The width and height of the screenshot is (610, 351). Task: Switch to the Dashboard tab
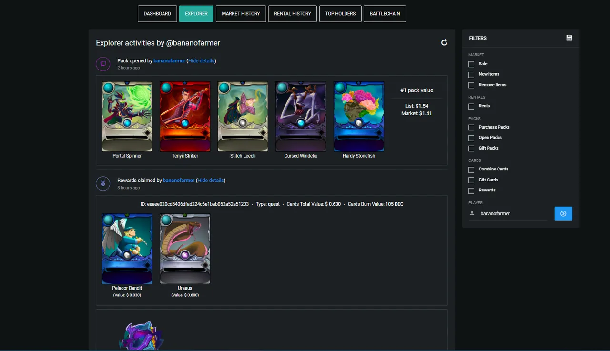157,14
